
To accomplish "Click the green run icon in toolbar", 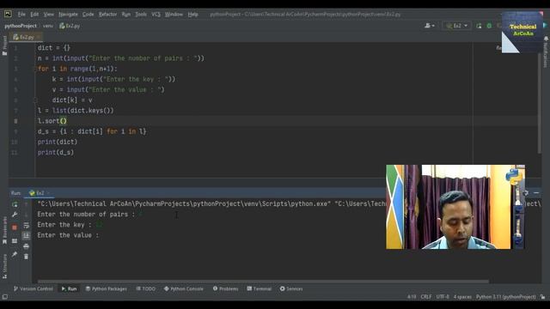I will [479, 26].
